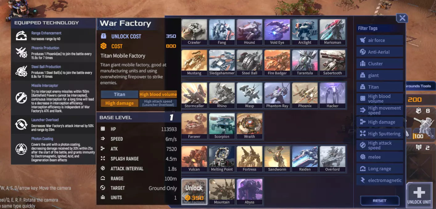
Task: Click the Titan tag on War Factory
Action: (119, 94)
